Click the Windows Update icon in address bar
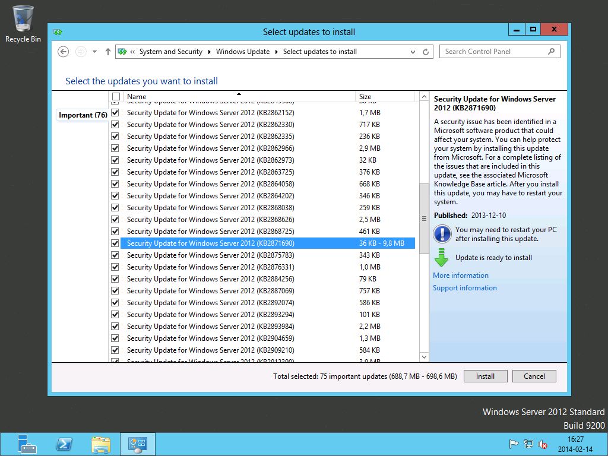This screenshot has height=456, width=608. [122, 52]
